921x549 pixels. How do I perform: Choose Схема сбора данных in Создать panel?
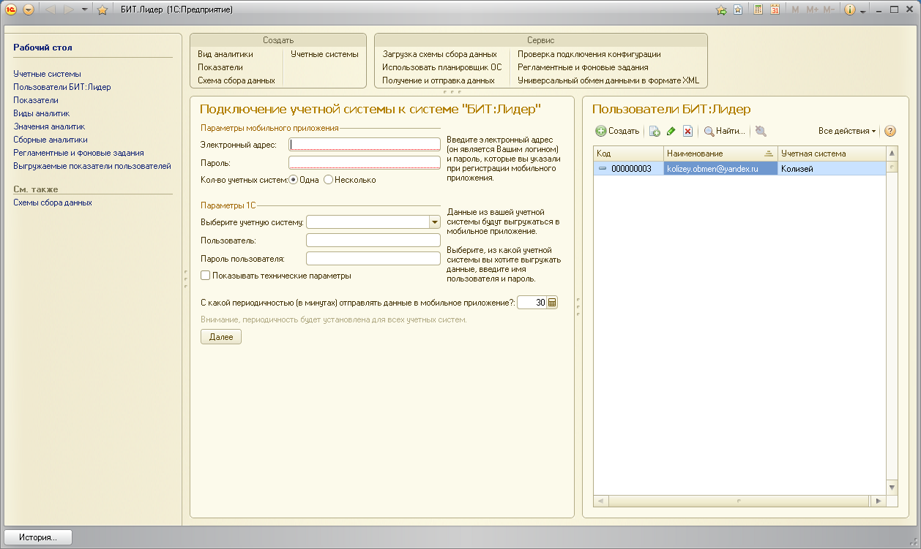[236, 80]
